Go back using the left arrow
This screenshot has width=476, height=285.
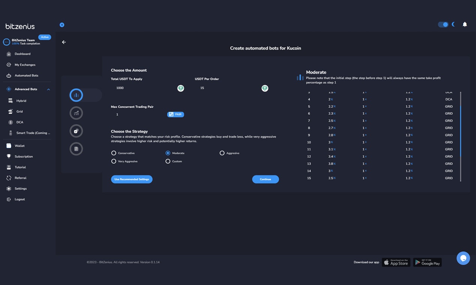click(x=64, y=42)
